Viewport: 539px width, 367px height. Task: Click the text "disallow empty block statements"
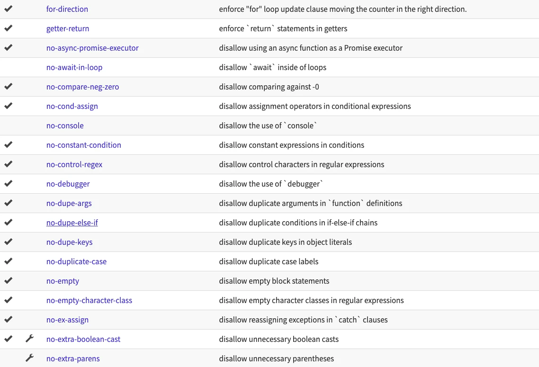tap(274, 281)
